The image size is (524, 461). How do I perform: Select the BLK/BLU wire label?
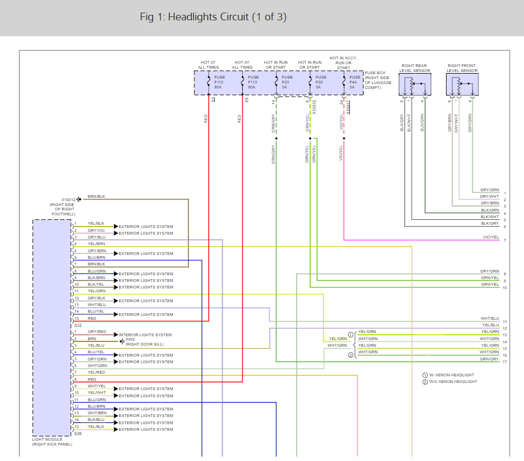click(96, 420)
